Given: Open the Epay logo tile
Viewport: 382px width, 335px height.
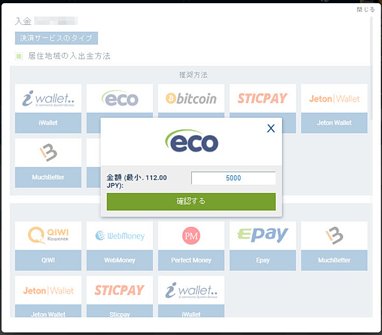Looking at the screenshot, I should tap(262, 236).
